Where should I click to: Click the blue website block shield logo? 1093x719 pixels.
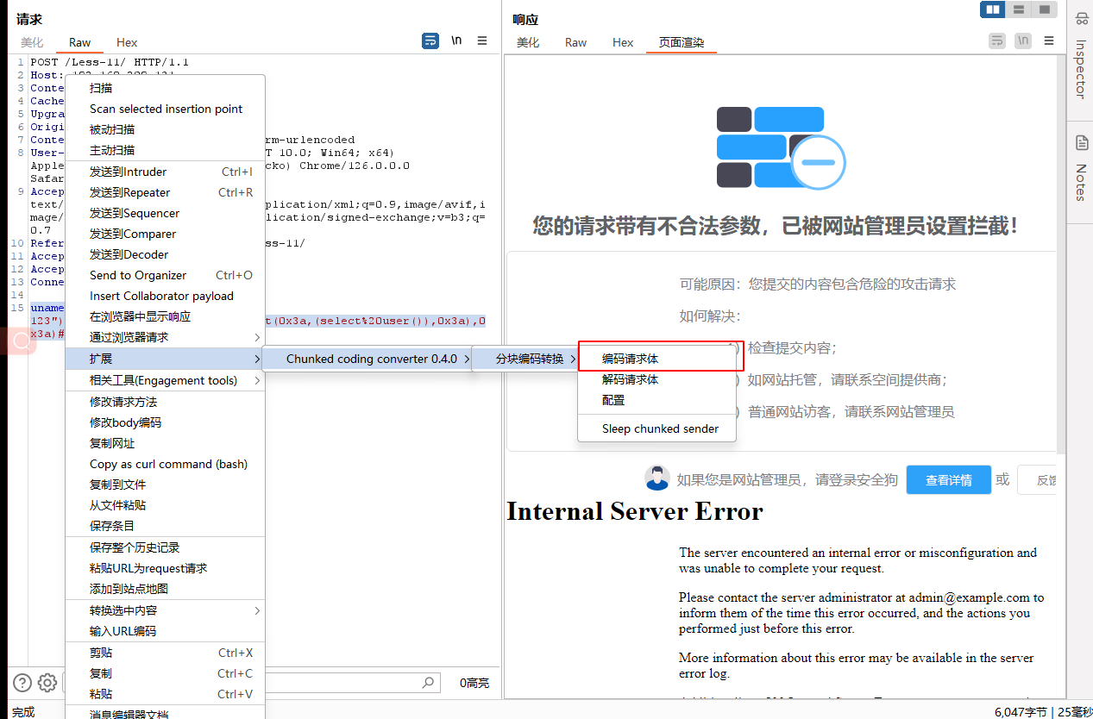pyautogui.click(x=780, y=147)
